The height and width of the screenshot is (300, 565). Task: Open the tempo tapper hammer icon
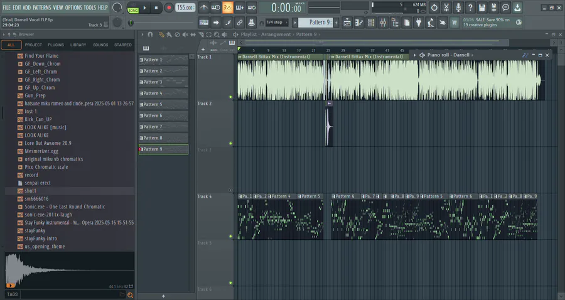coord(430,23)
